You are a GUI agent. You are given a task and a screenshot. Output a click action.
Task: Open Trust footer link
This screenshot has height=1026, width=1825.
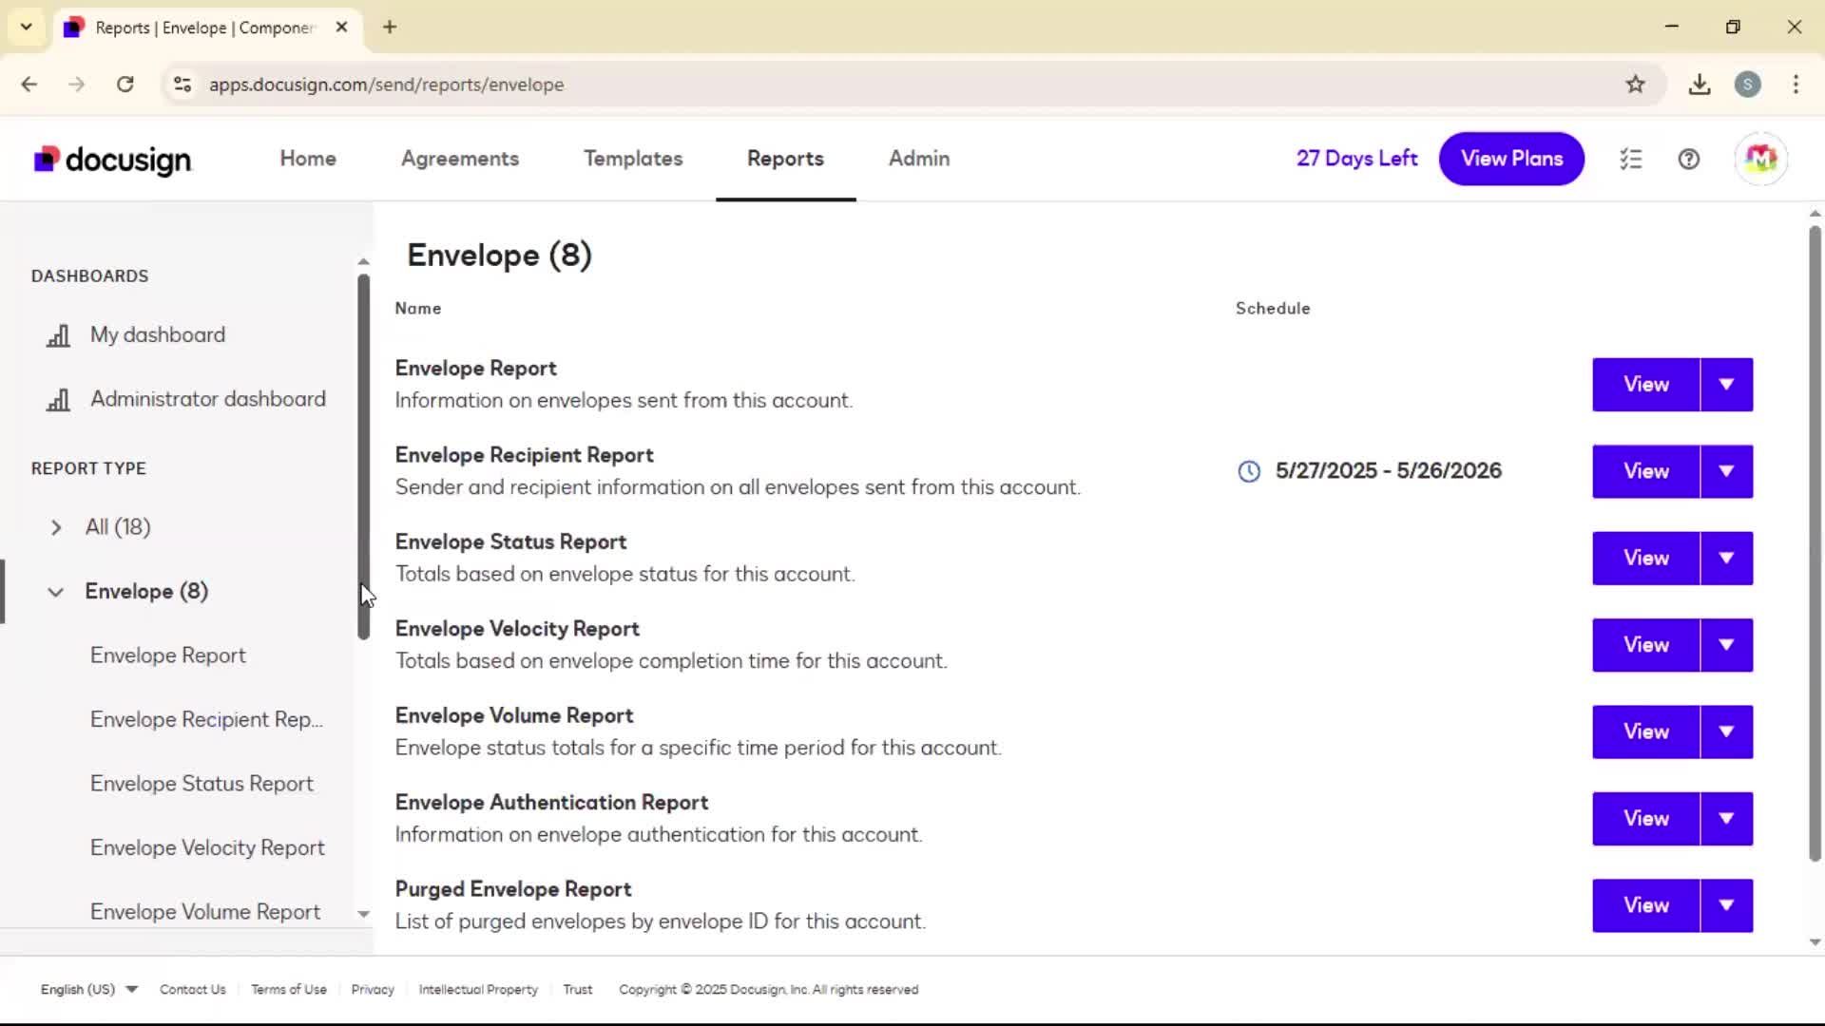(578, 989)
